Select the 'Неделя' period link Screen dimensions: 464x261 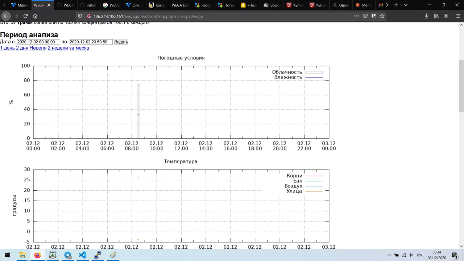pyautogui.click(x=38, y=48)
